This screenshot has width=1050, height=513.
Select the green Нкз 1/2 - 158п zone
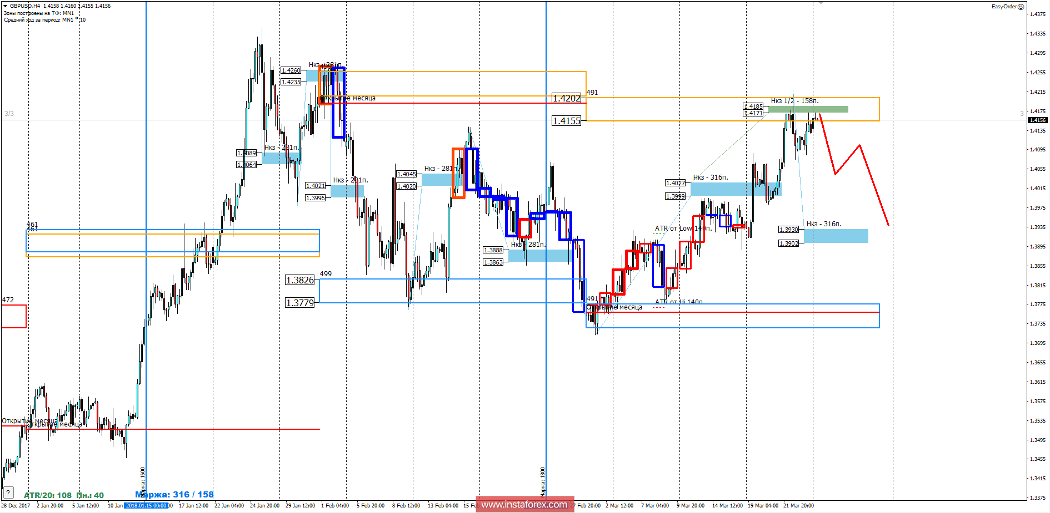tap(807, 109)
